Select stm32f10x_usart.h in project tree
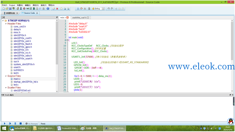Viewport: 235px width, 132px height. pos(23,58)
